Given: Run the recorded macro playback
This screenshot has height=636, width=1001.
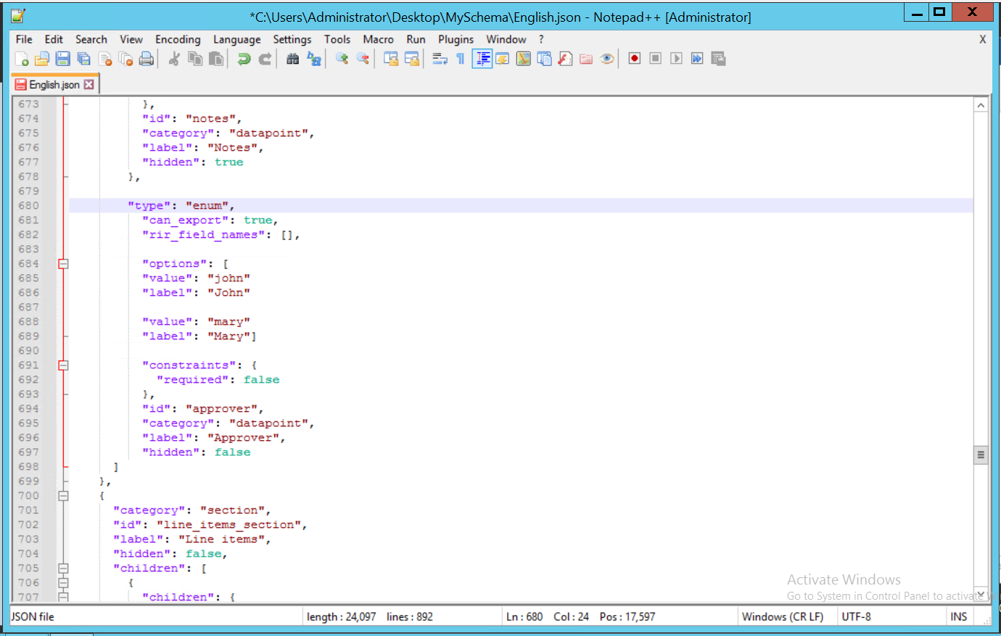Looking at the screenshot, I should 676,59.
